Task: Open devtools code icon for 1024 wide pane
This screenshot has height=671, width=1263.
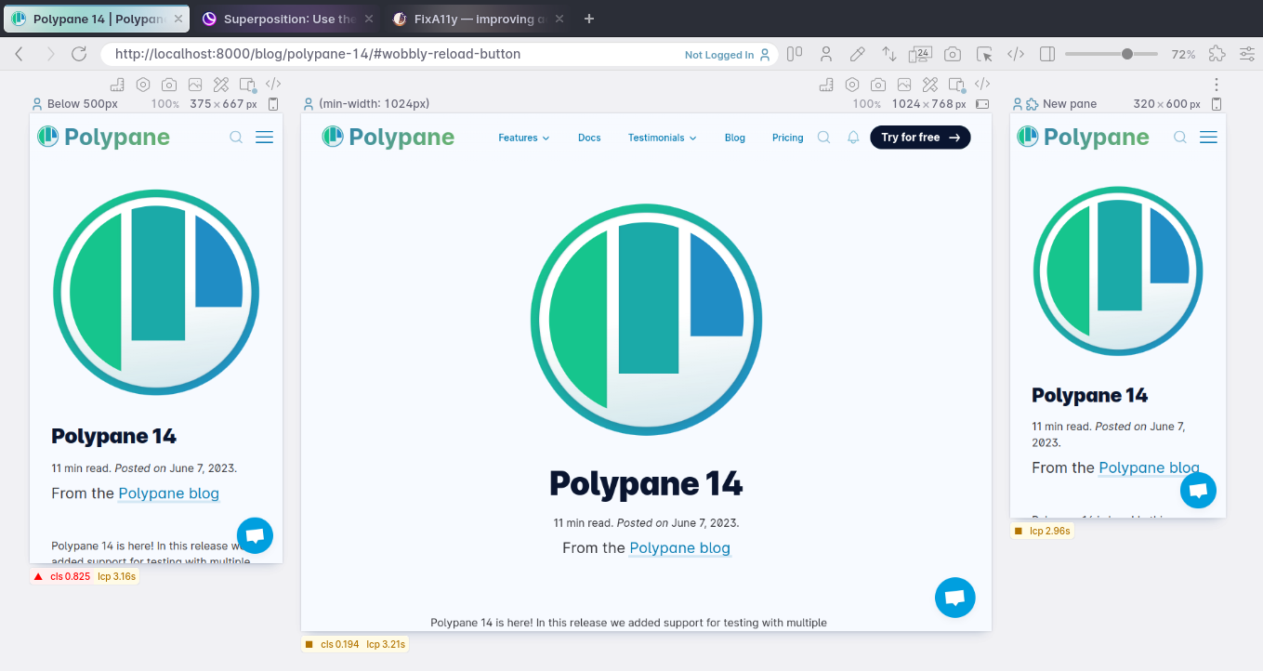Action: (982, 85)
